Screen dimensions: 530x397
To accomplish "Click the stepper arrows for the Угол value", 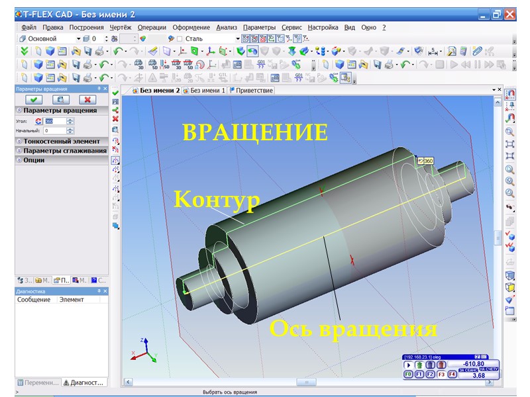I will [70, 121].
